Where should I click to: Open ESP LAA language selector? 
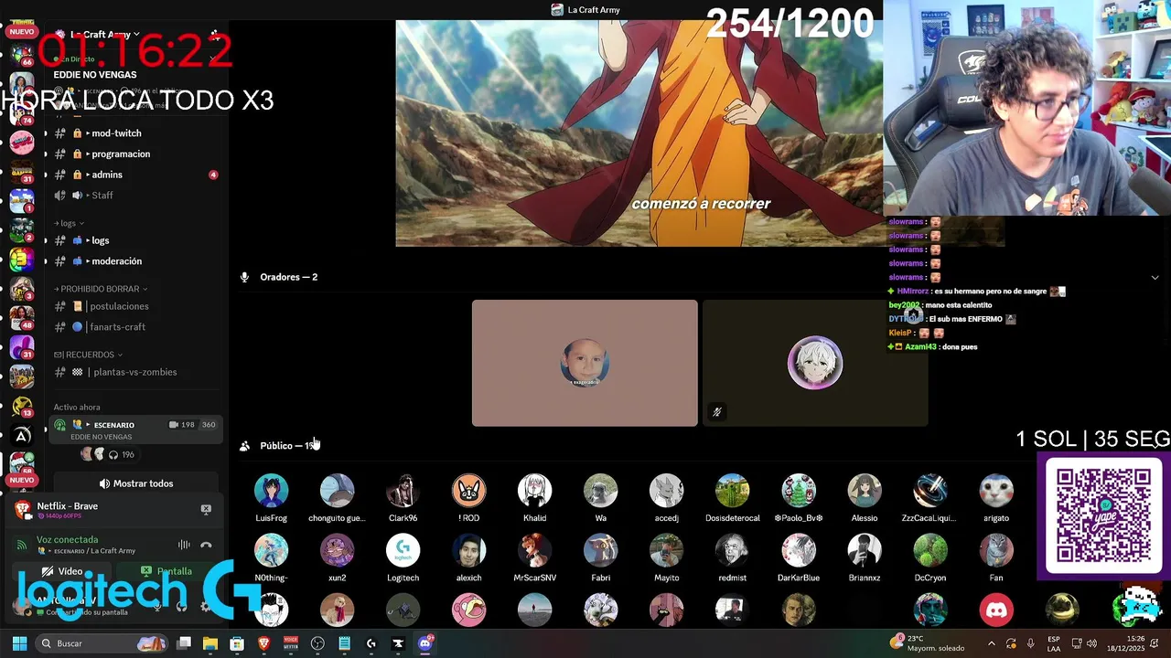pyautogui.click(x=1054, y=643)
